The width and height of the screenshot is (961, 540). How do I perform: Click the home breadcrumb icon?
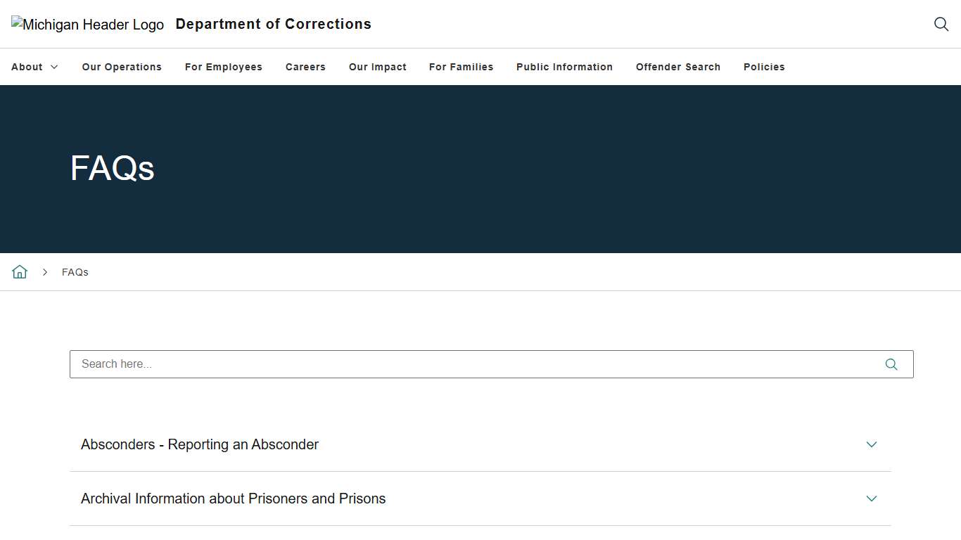point(20,272)
